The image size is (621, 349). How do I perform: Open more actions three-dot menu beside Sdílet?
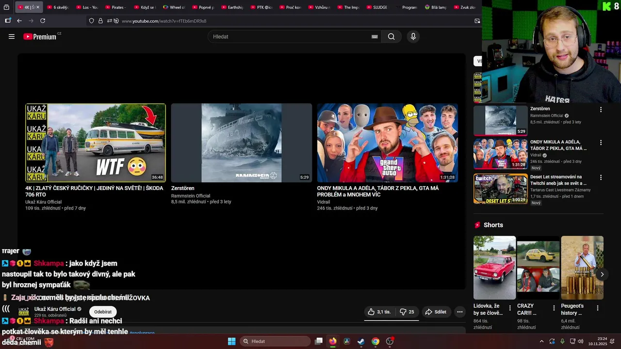[460, 312]
